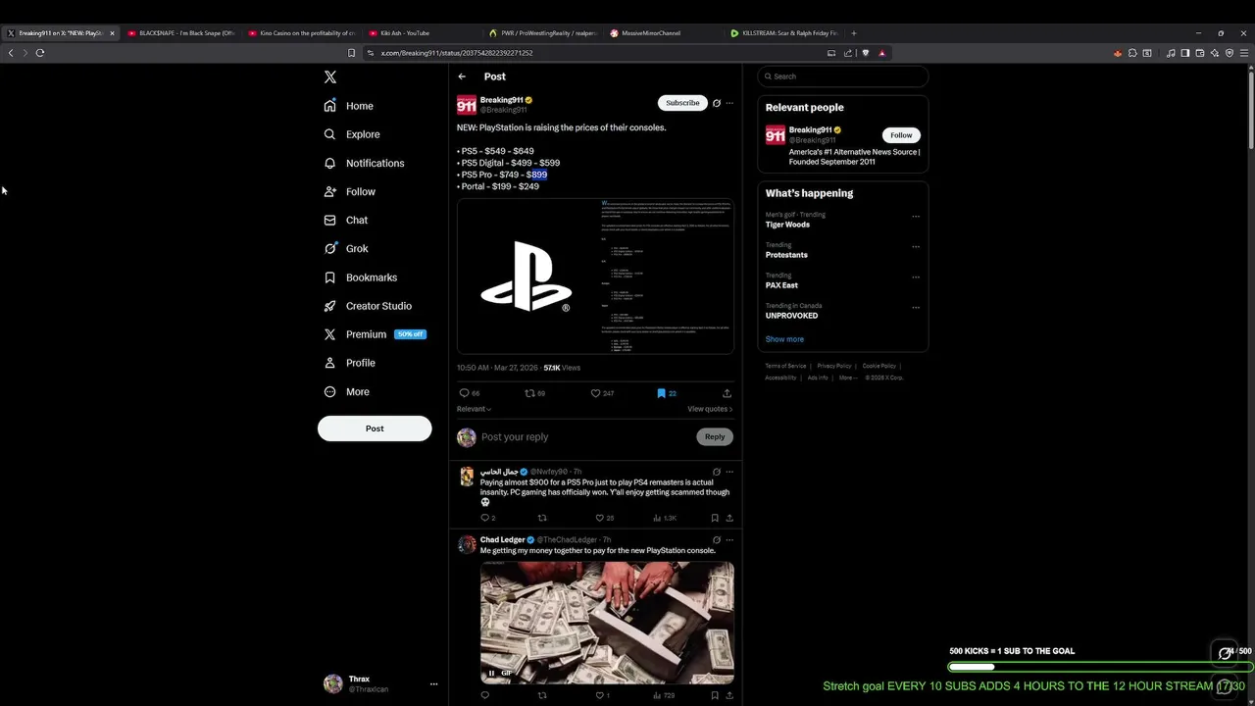
Task: Open the Explore page
Action: click(x=352, y=134)
